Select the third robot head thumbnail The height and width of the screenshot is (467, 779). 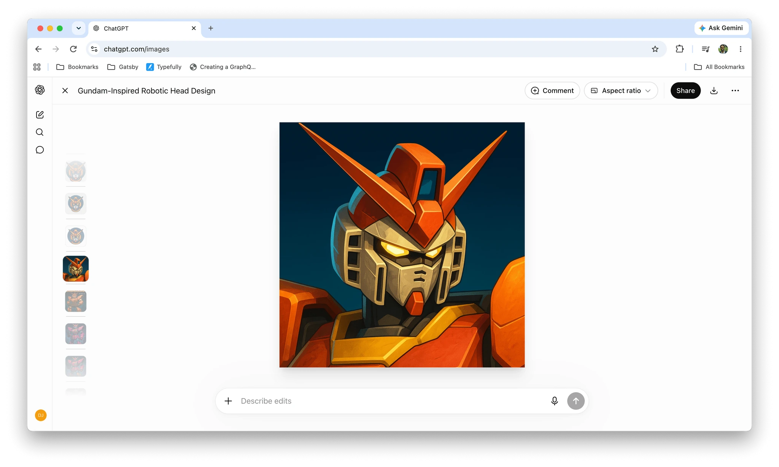coord(76,236)
